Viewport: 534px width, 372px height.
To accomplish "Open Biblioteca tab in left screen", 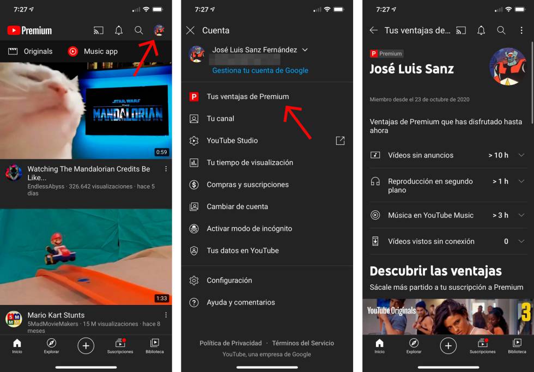I will [x=155, y=346].
